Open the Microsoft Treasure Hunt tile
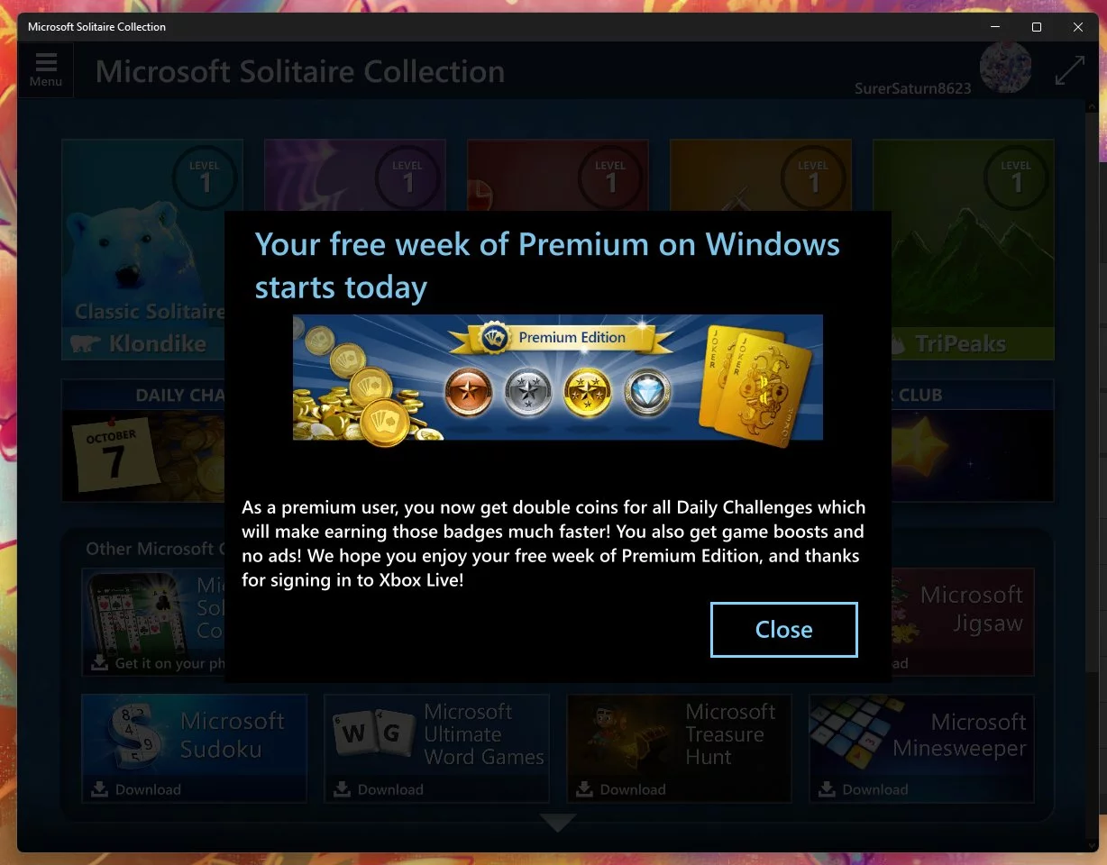 click(679, 748)
